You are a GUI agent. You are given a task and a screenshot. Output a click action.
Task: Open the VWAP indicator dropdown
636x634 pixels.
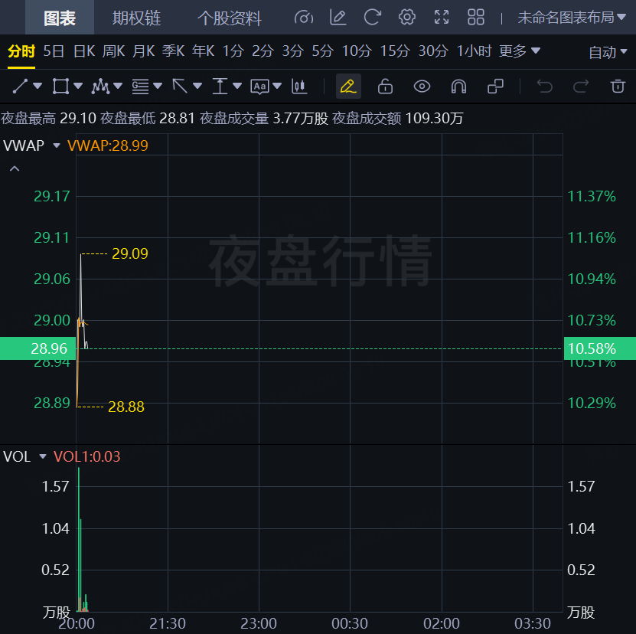(56, 145)
